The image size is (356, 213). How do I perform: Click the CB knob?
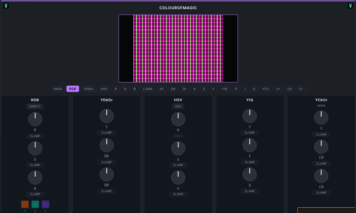321,147
